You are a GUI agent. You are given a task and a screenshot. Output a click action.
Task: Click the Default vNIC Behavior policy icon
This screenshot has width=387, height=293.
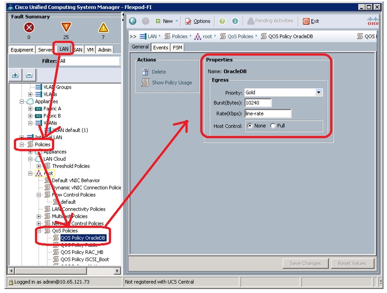pyautogui.click(x=47, y=181)
